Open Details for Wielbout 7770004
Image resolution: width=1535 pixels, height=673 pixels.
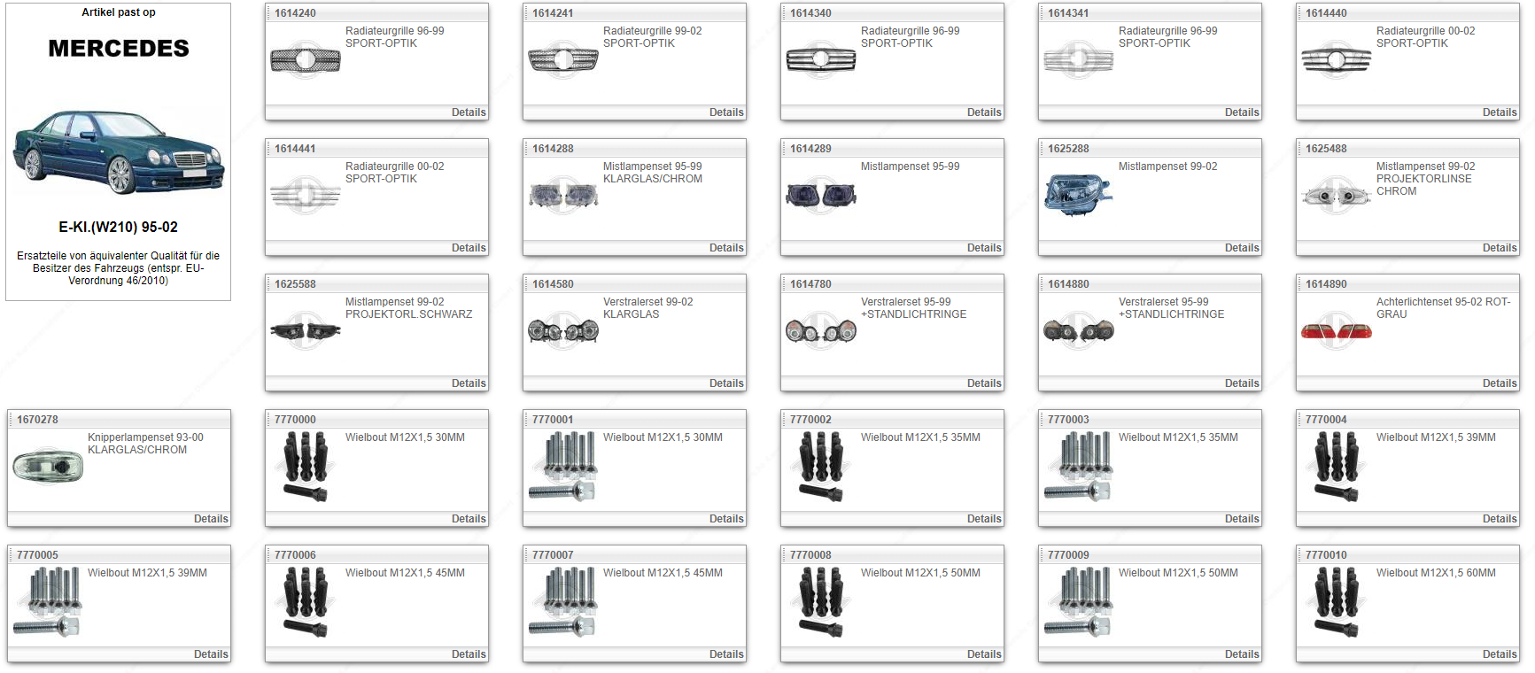click(x=1500, y=519)
